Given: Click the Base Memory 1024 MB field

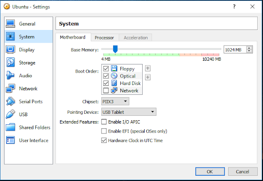Looking at the screenshot, I should pos(235,50).
